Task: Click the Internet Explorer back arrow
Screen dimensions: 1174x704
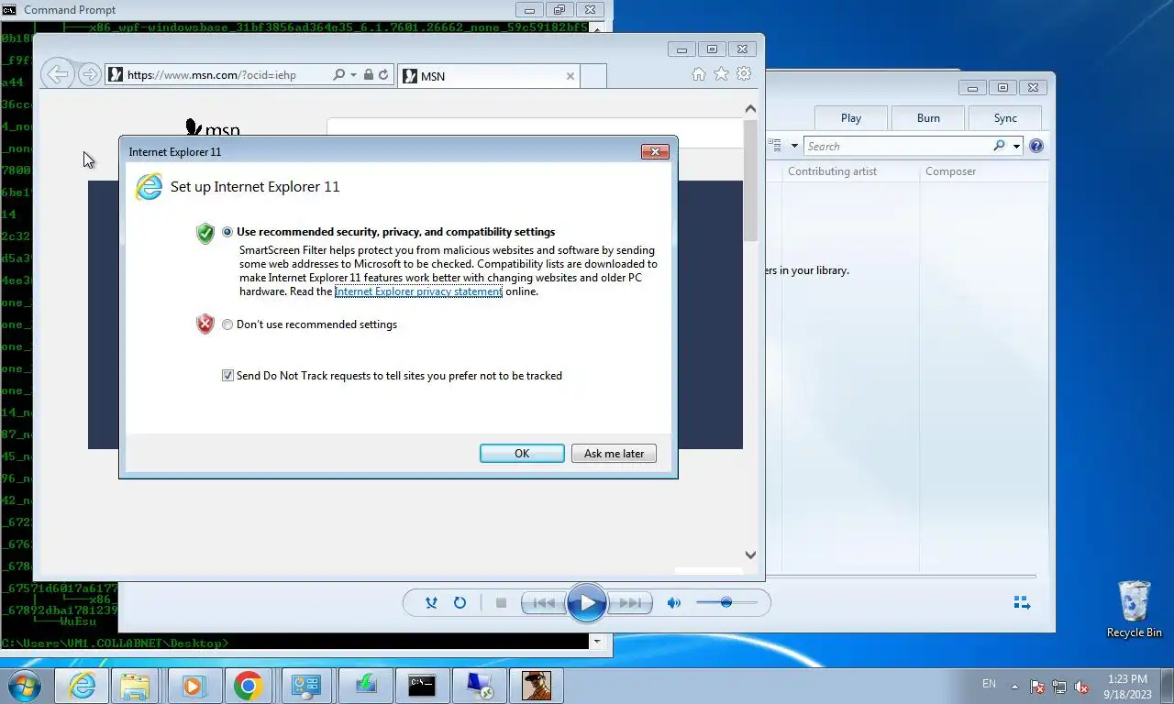Action: tap(58, 74)
